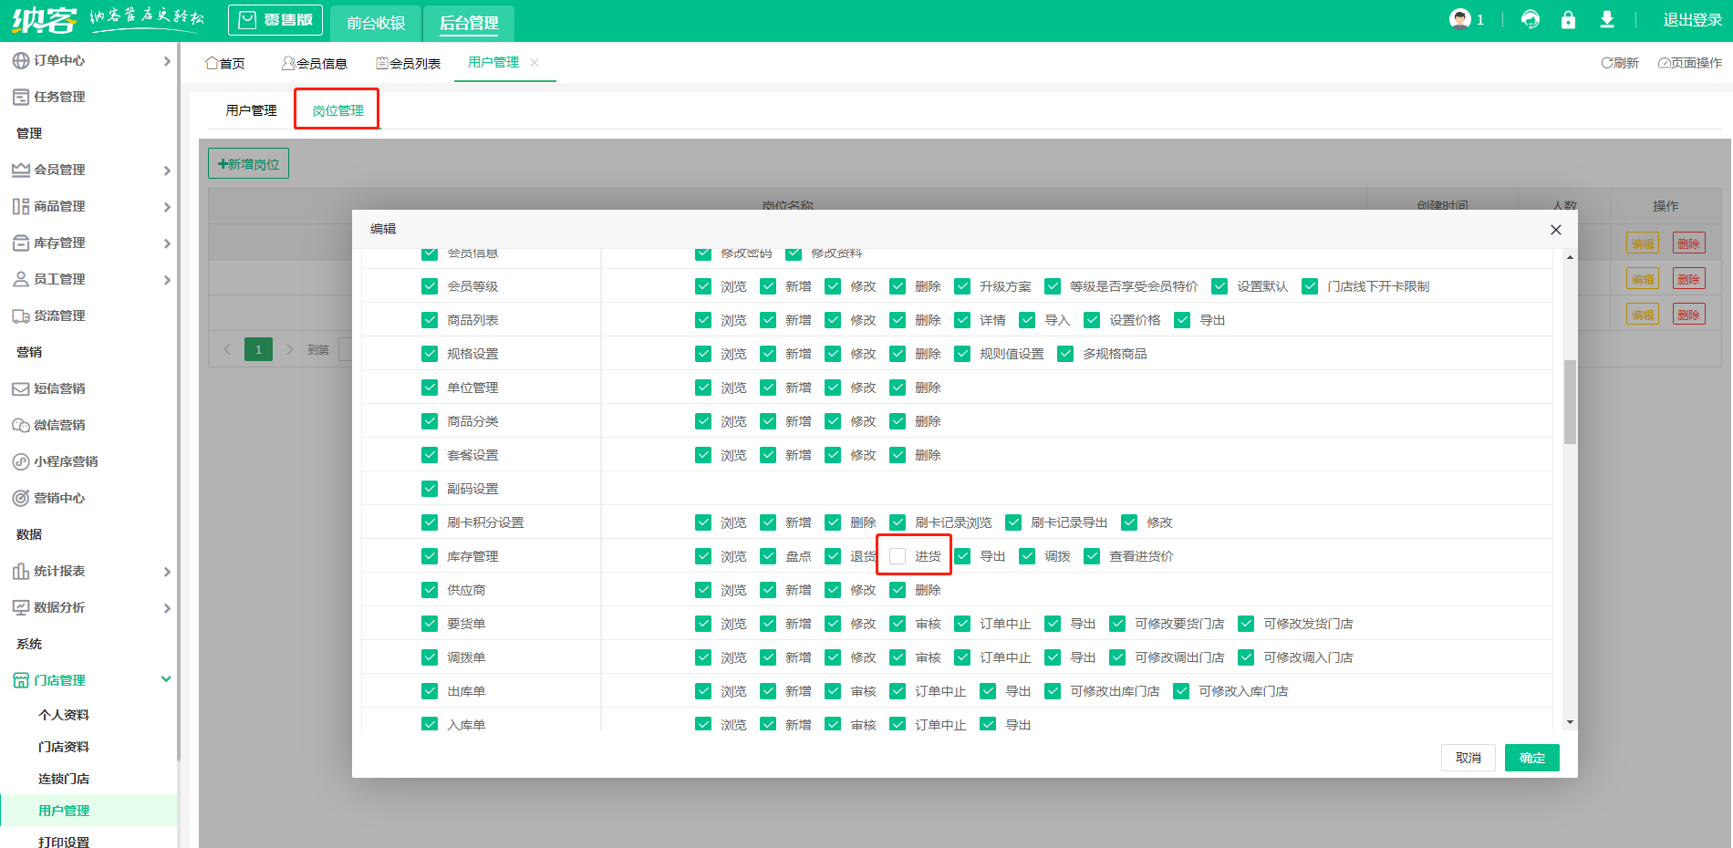Open 货流管理 in the sidebar
This screenshot has height=848, width=1733.
(59, 315)
